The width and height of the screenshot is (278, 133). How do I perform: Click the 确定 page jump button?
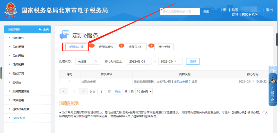tap(118, 91)
